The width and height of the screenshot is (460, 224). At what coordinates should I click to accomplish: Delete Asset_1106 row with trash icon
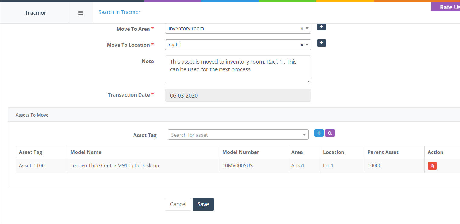pyautogui.click(x=432, y=166)
